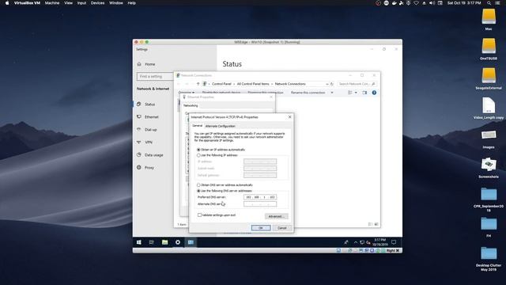Click the macOS volume icon in menu bar
This screenshot has height=285, width=506.
click(x=432, y=3)
